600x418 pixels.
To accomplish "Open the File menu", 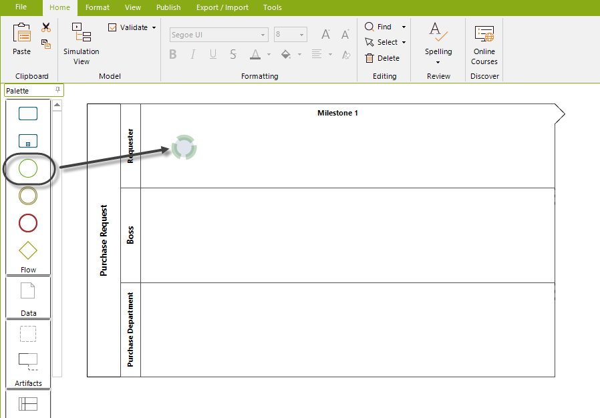I will coord(21,7).
